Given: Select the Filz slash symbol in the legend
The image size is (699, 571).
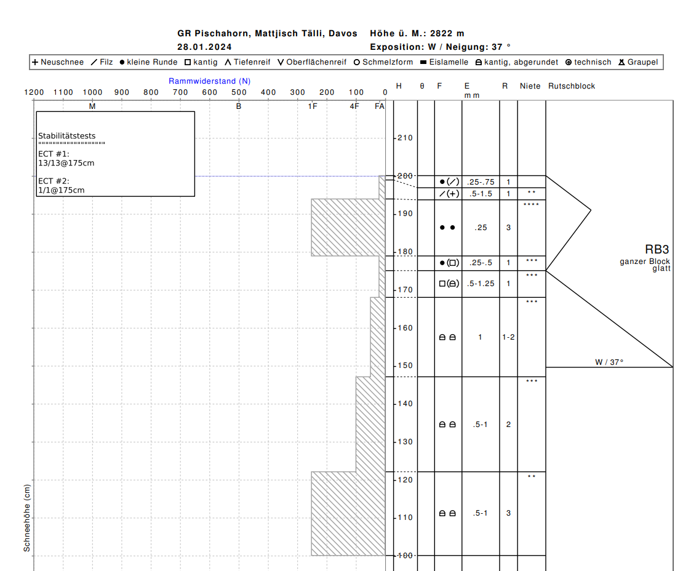Looking at the screenshot, I should tap(94, 62).
